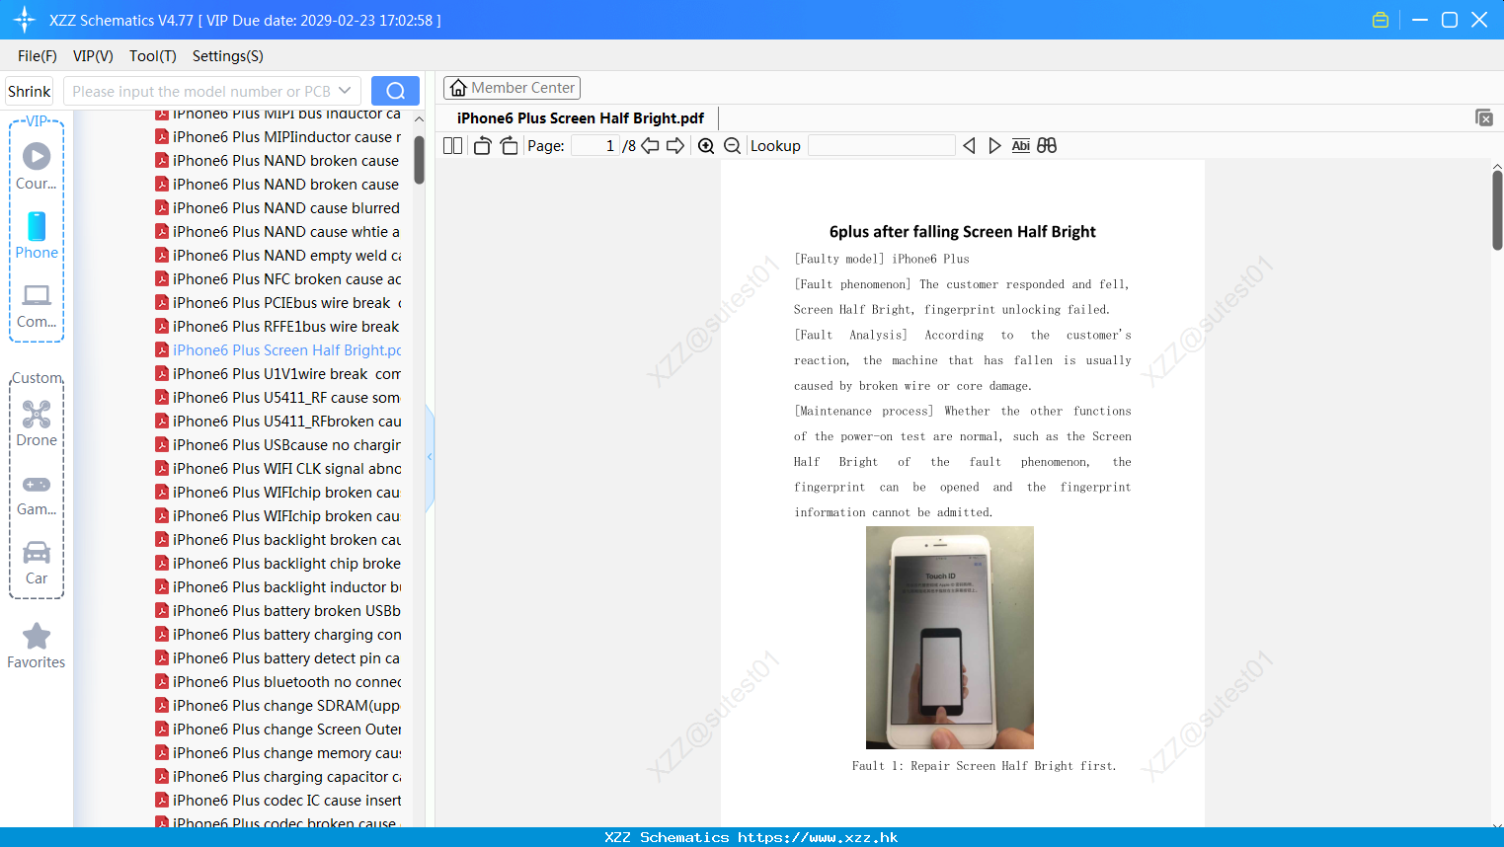Collapse left panel via splitter handle

click(430, 457)
